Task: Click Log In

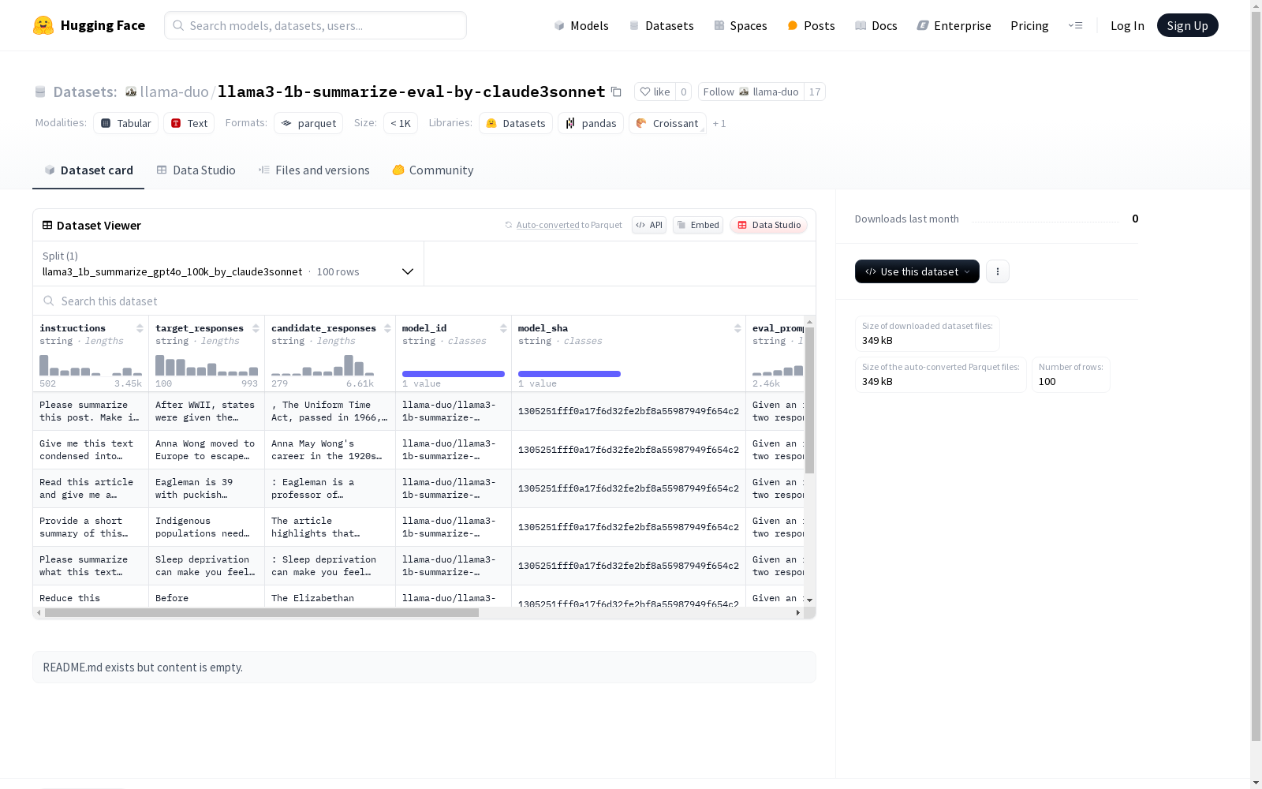Action: 1127,25
